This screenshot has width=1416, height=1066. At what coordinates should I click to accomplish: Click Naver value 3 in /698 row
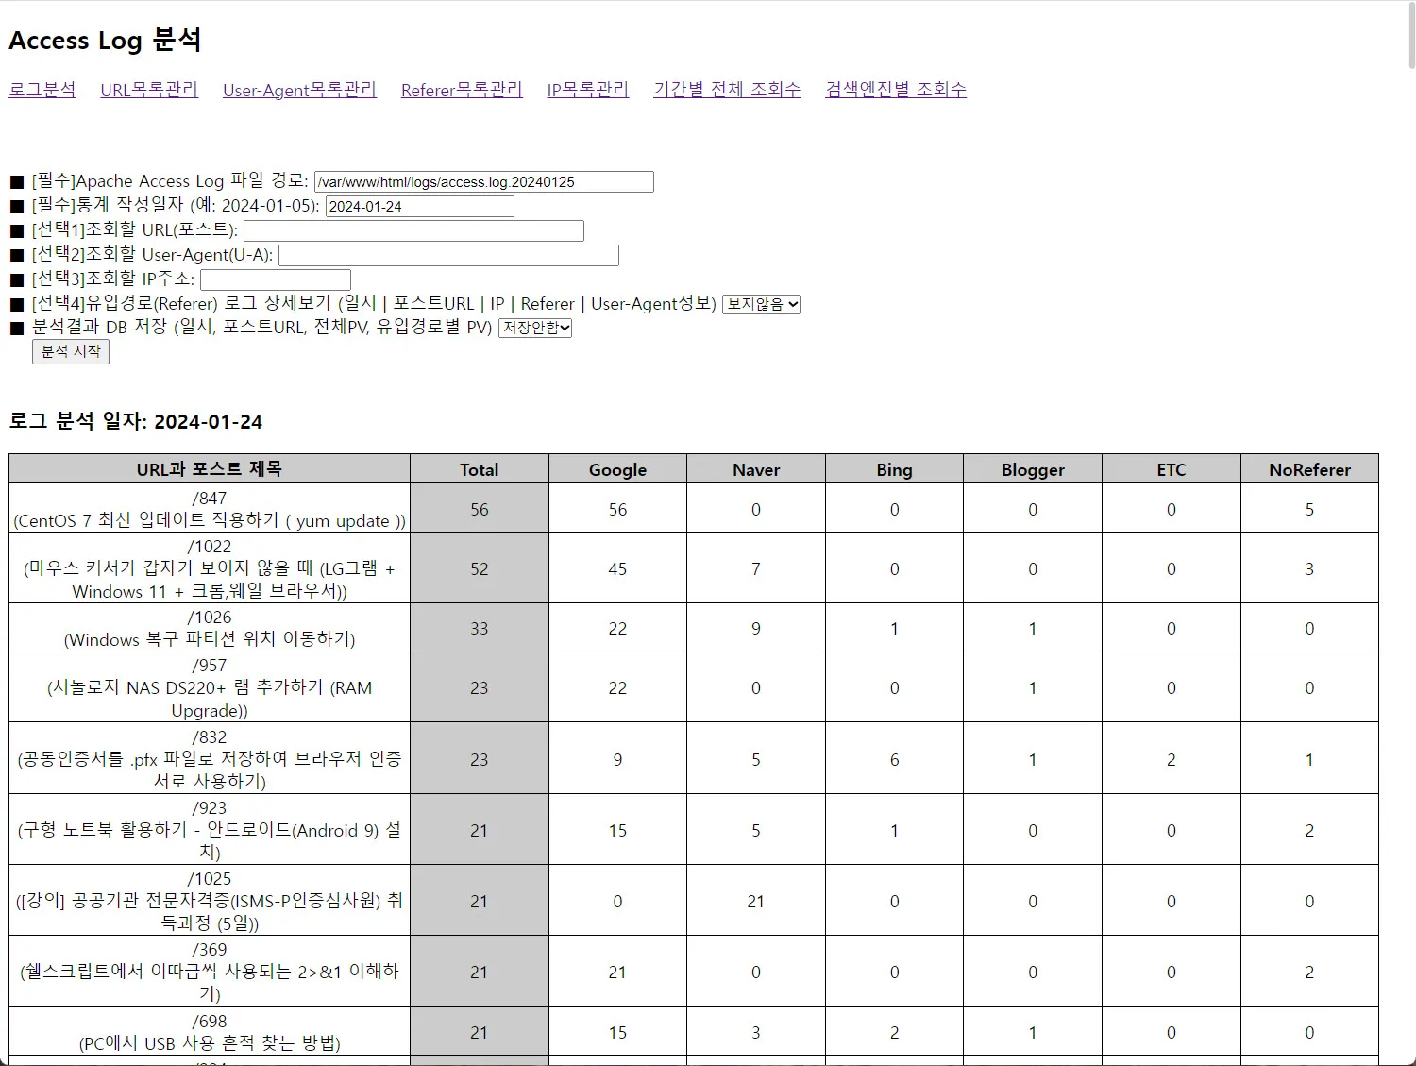(x=756, y=1032)
